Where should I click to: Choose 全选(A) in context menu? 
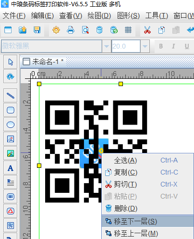[x=147, y=160]
